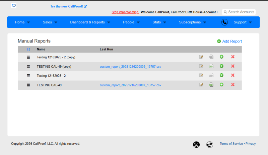This screenshot has width=268, height=155.
Task: Edit the TESTING CAL-49 (copy) report
Action: click(x=201, y=66)
